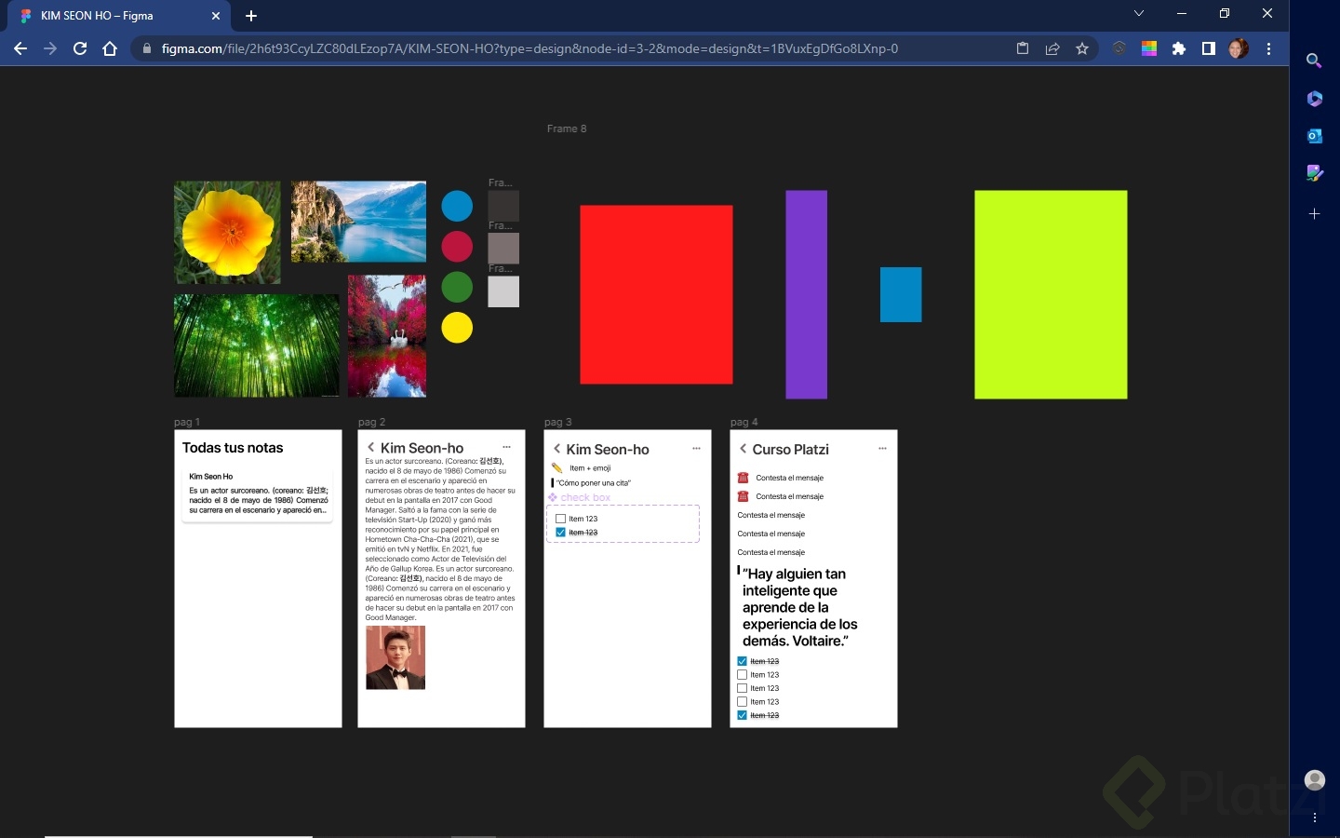Image resolution: width=1340 pixels, height=838 pixels.
Task: Select the medium gray square swatch
Action: (x=503, y=249)
